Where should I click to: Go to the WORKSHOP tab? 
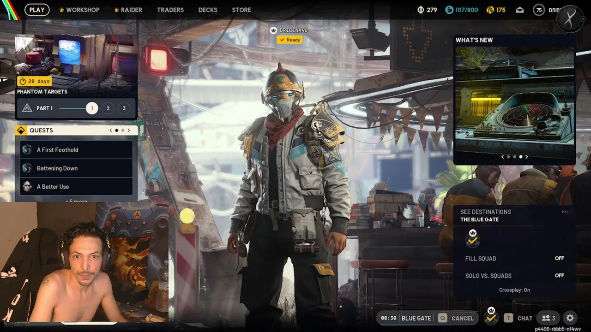(83, 10)
